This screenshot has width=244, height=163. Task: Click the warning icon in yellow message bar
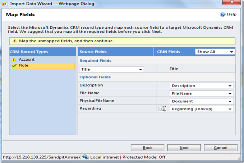[x=14, y=41]
